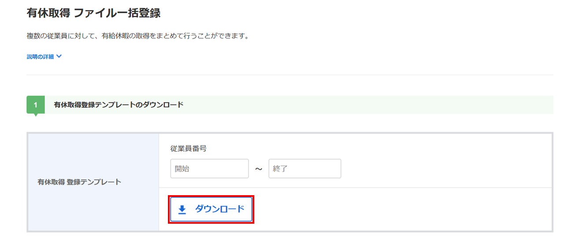Click the tilde between the range fields
This screenshot has height=240, width=564.
(259, 169)
